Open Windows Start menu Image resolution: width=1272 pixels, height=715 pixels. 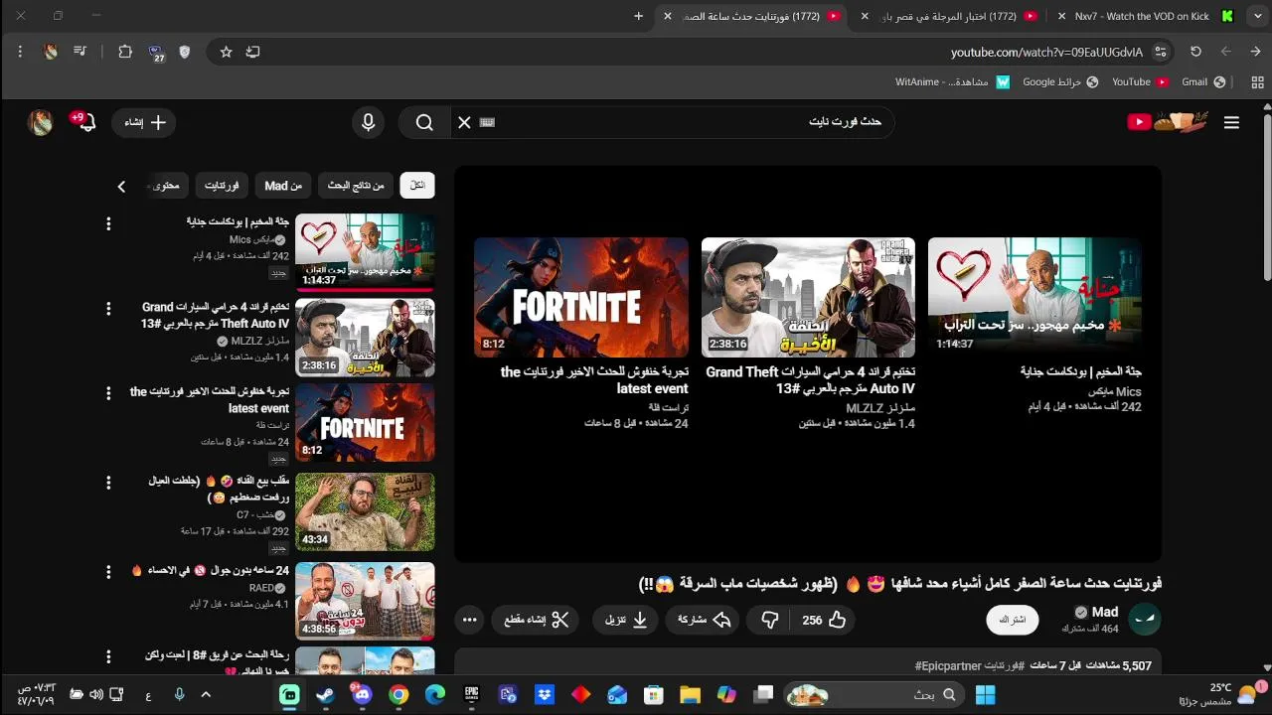coord(985,694)
